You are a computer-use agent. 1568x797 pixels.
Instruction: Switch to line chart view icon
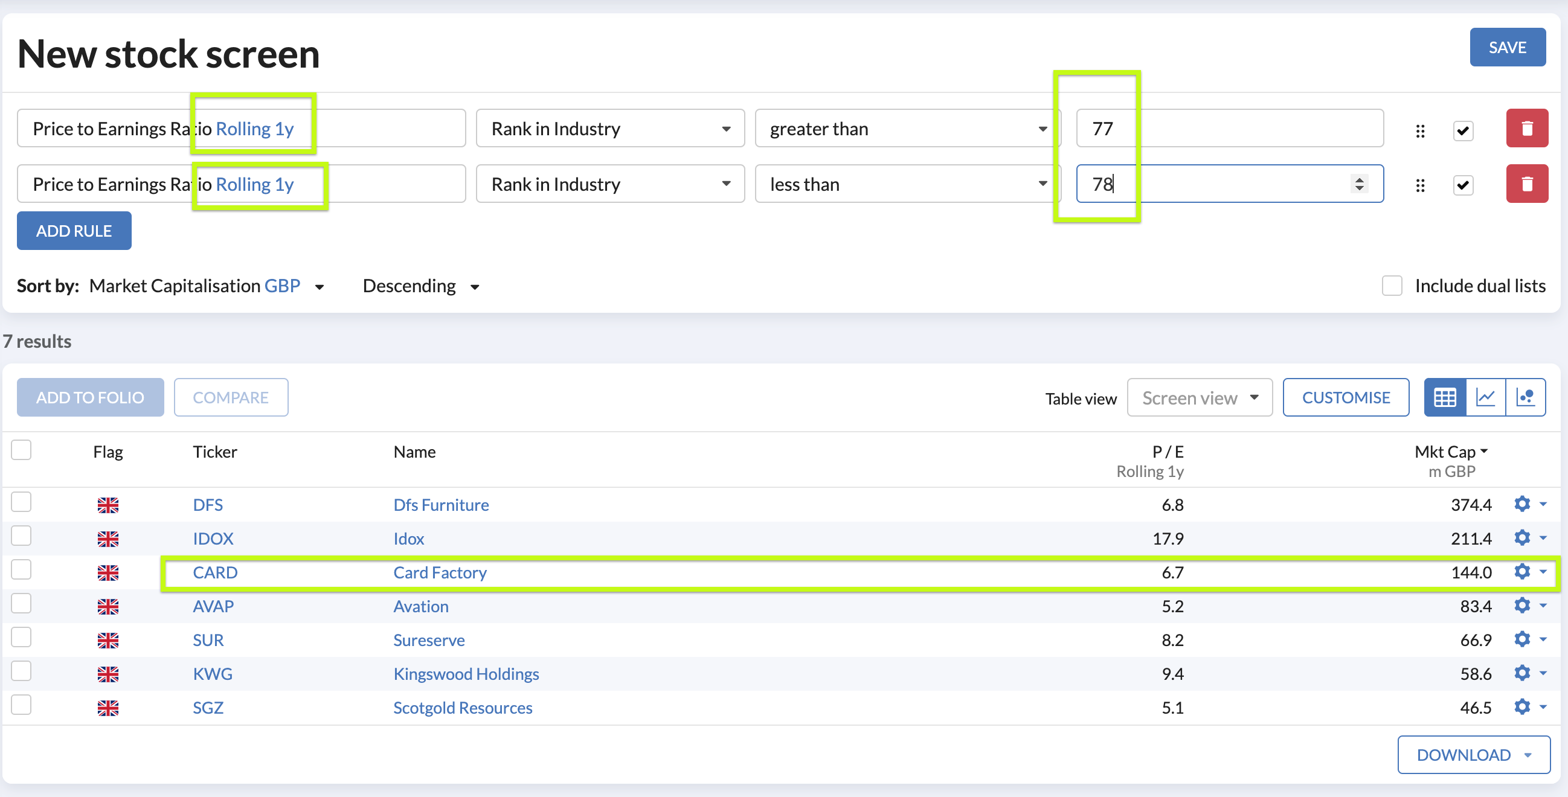[x=1485, y=397]
